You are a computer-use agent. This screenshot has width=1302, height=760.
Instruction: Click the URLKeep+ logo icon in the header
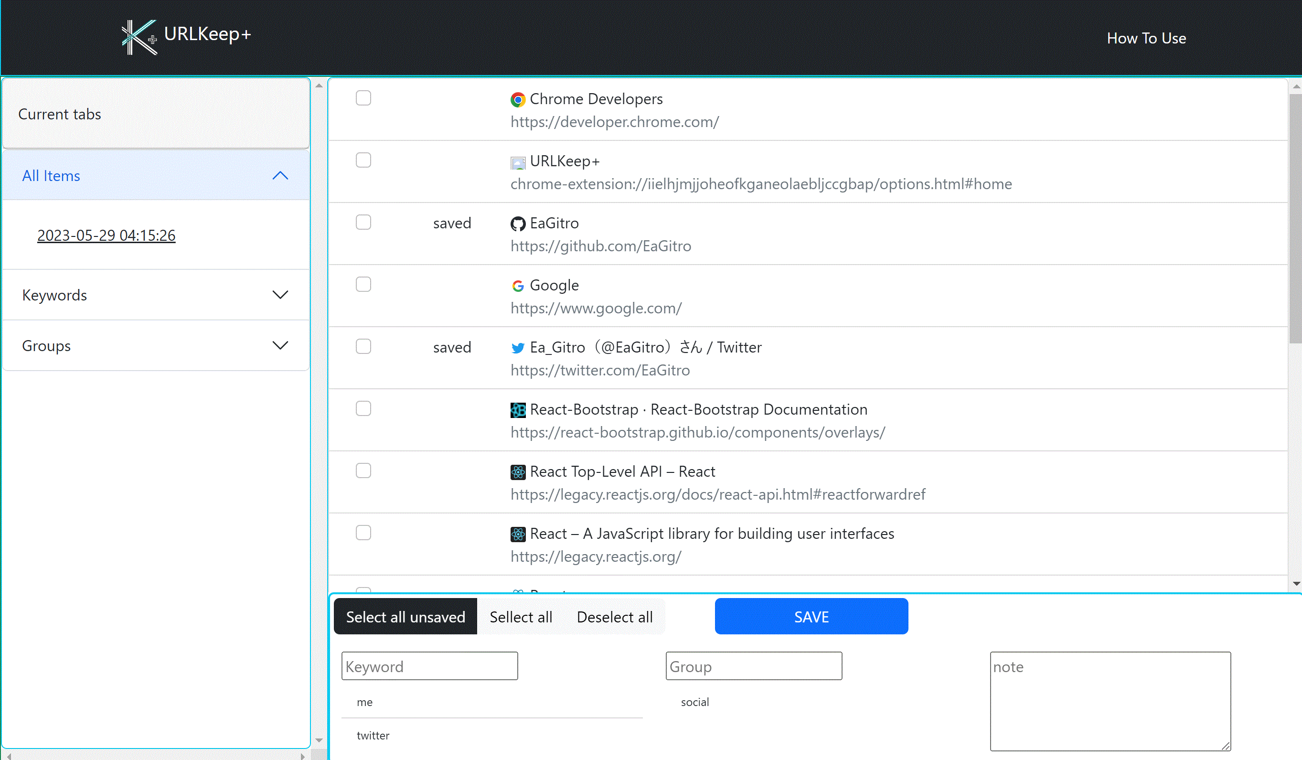[x=139, y=36]
